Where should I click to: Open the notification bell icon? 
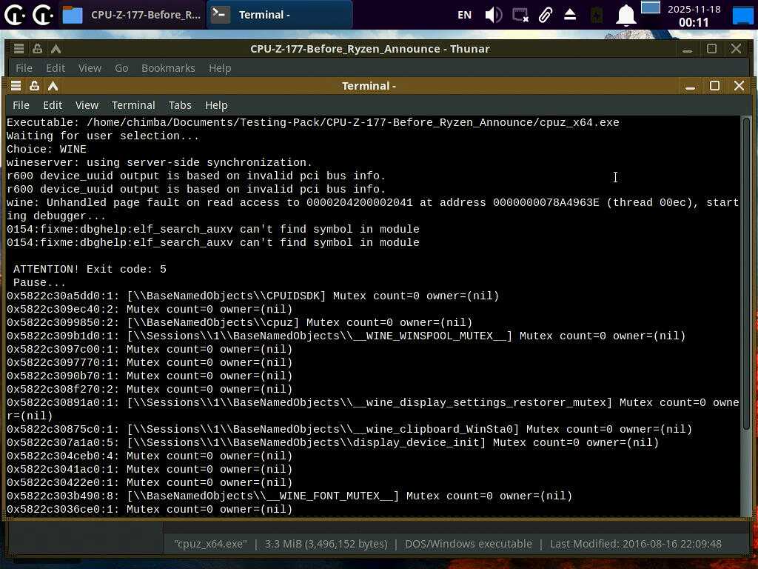coord(625,15)
